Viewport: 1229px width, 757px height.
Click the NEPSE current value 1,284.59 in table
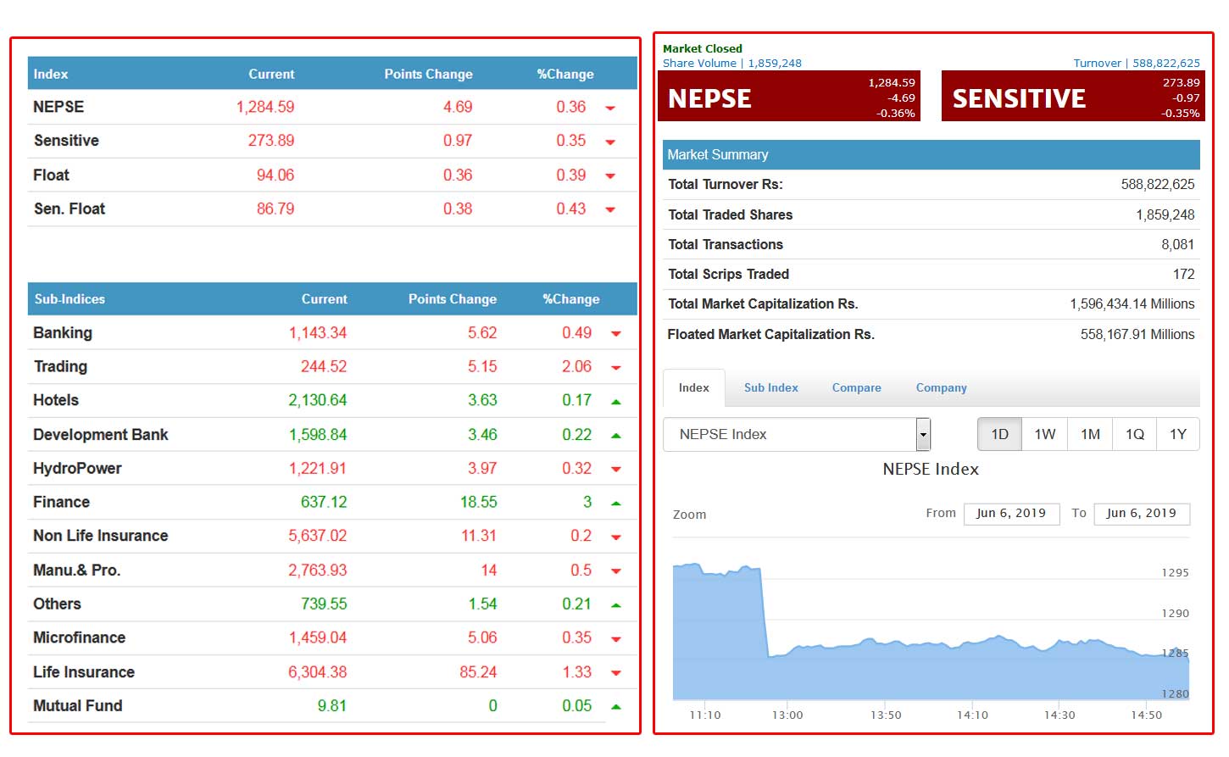coord(265,107)
